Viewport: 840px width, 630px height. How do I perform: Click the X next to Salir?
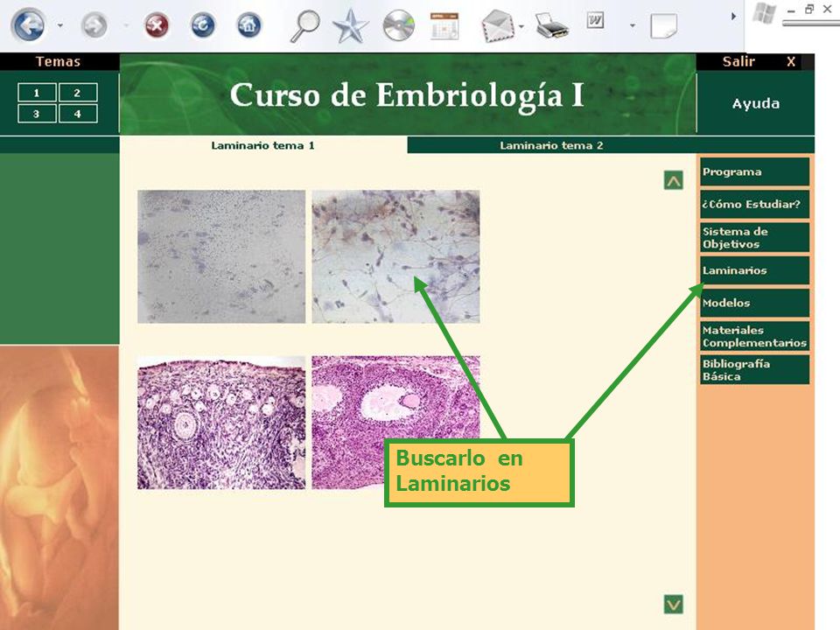pyautogui.click(x=791, y=61)
